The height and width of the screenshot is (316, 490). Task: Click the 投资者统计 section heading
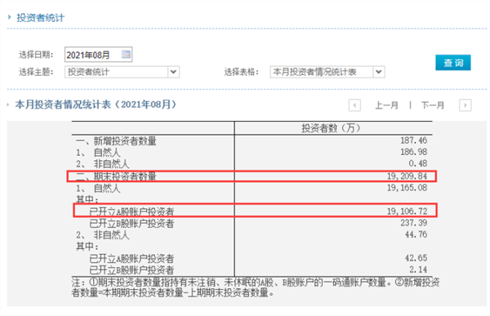(x=40, y=17)
